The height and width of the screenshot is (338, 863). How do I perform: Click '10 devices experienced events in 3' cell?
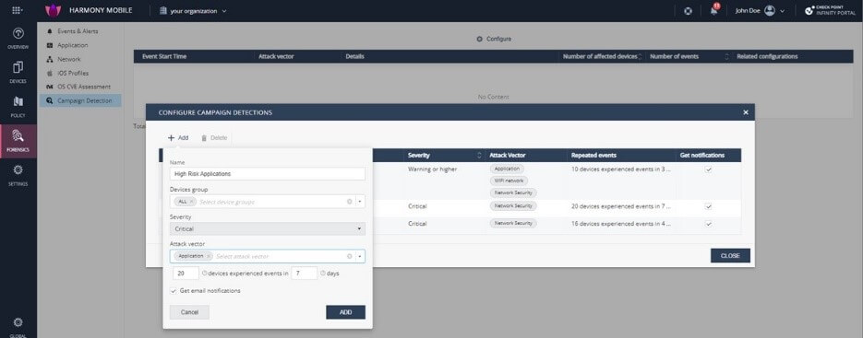(620, 169)
